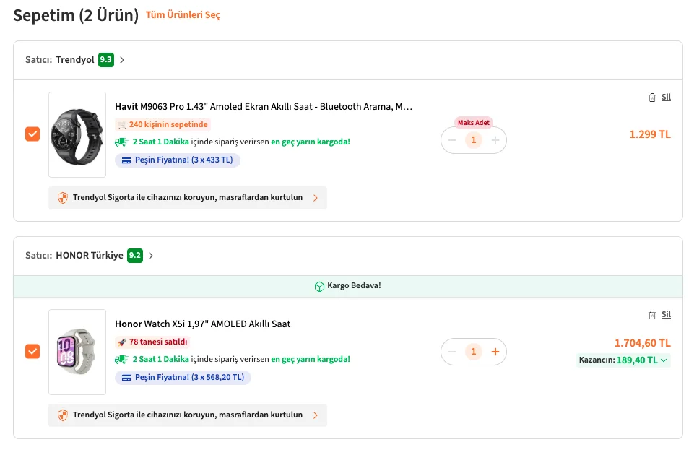Open HONOR Türkiye seller page via chevron
Image resolution: width=689 pixels, height=450 pixels.
click(x=151, y=256)
